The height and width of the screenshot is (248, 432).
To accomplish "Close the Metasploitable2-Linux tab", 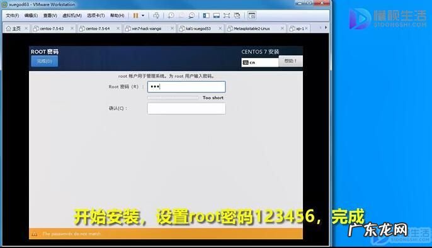I will (x=282, y=28).
